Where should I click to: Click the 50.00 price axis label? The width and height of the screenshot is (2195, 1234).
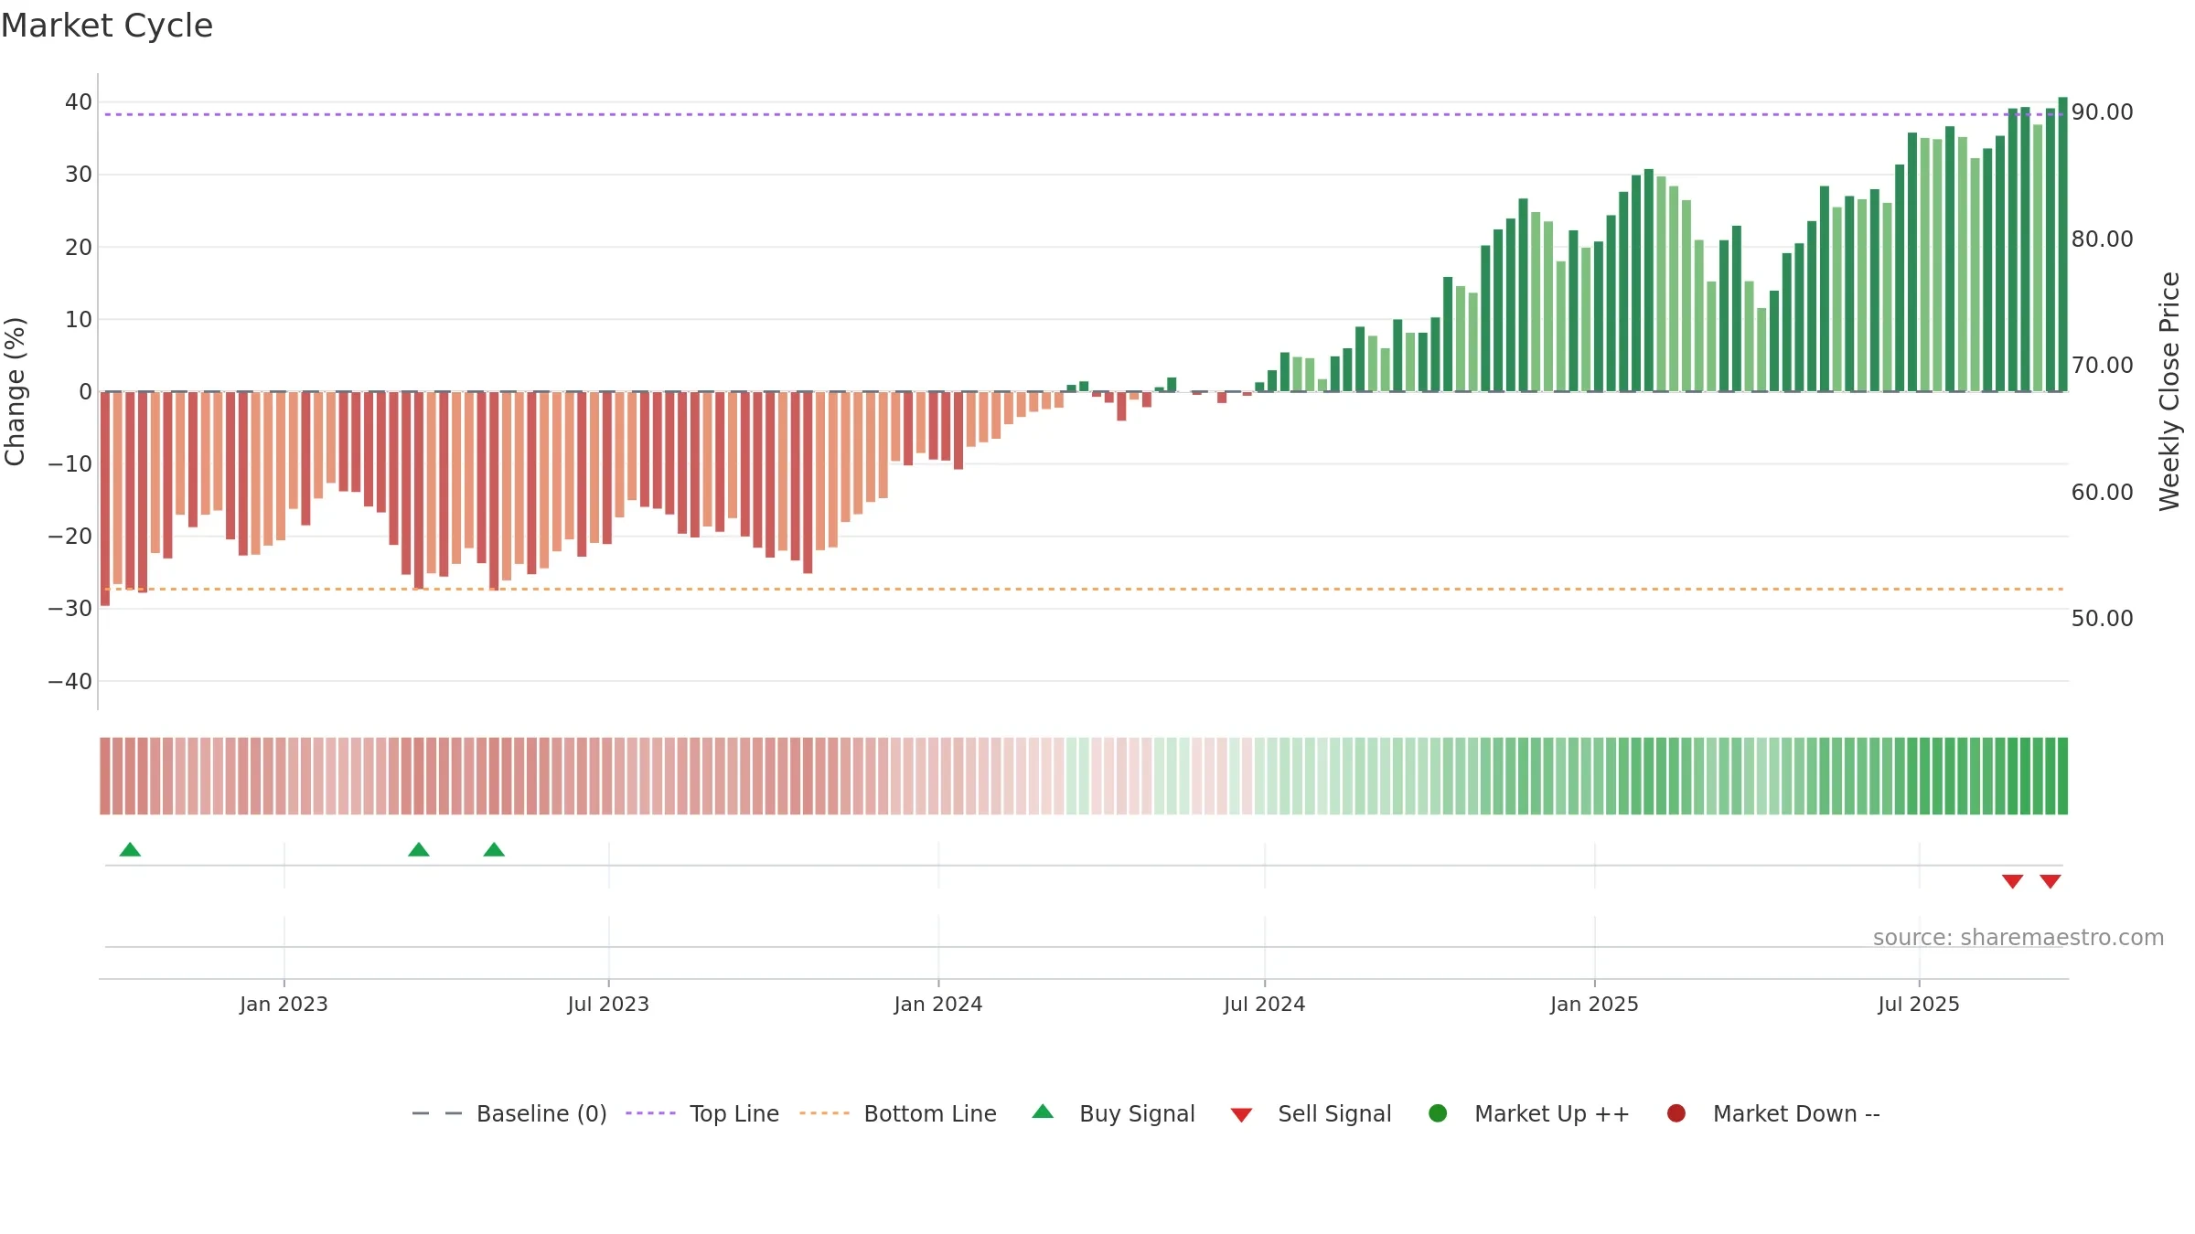(x=2102, y=618)
